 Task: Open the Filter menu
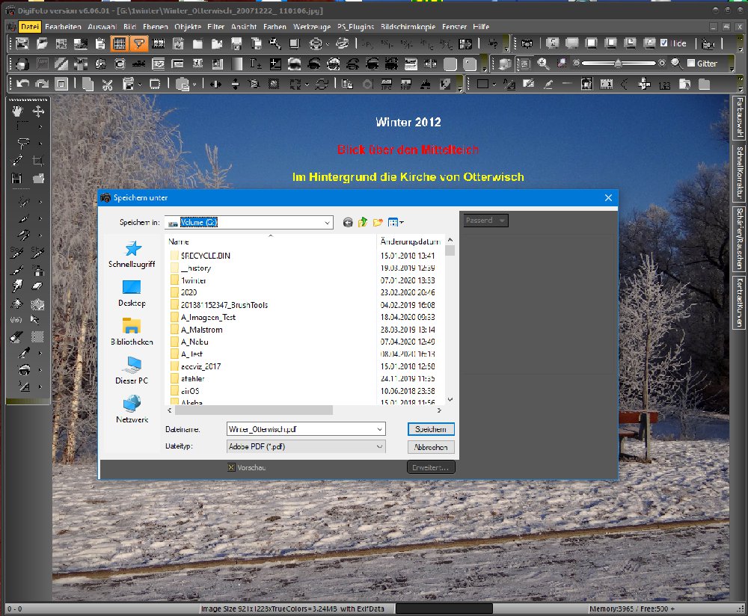216,26
